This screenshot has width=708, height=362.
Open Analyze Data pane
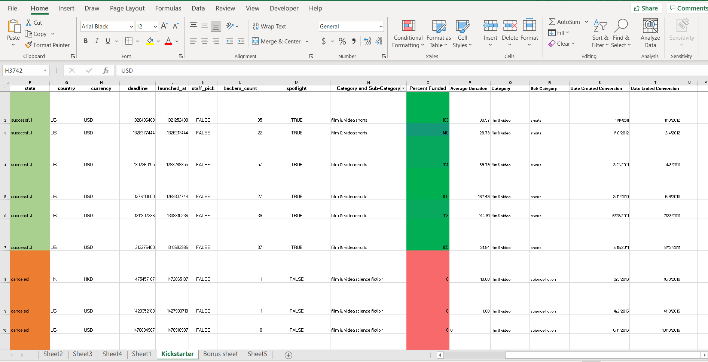[x=650, y=34]
